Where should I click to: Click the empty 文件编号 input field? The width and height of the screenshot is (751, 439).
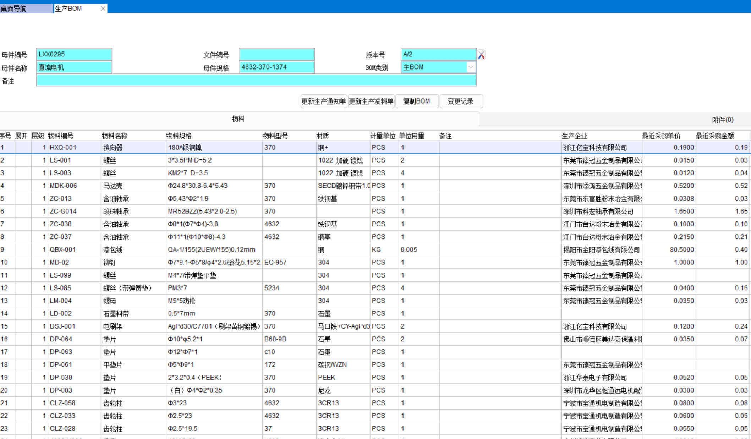276,55
